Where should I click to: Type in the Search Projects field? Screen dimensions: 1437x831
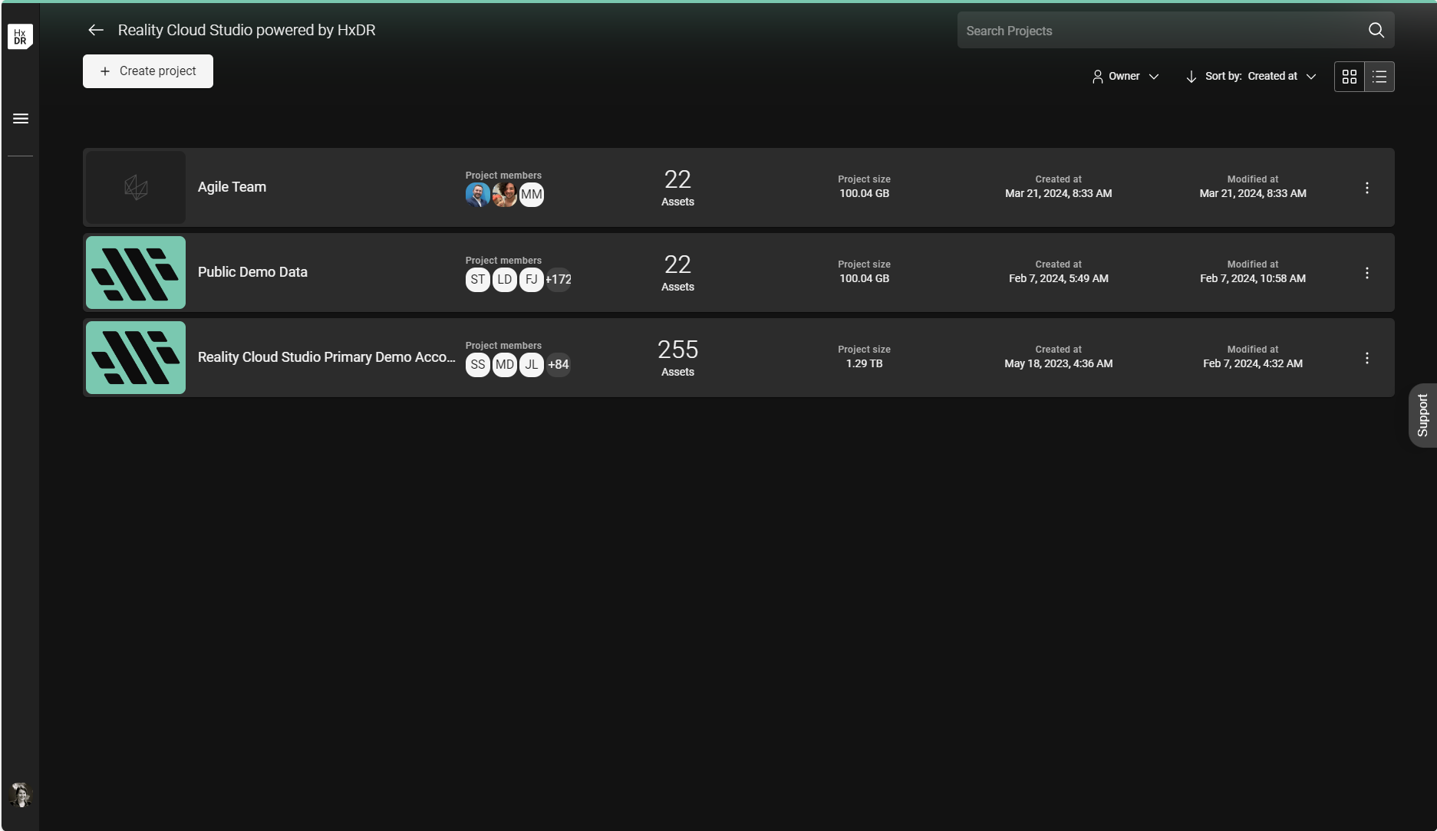pos(1158,31)
